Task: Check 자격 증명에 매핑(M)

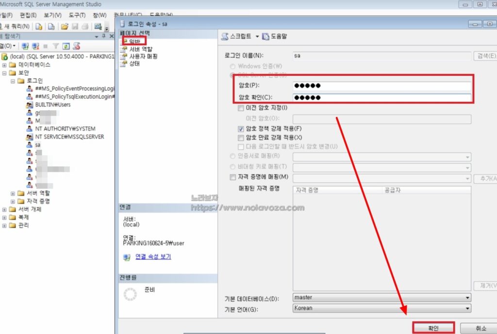Action: point(233,177)
